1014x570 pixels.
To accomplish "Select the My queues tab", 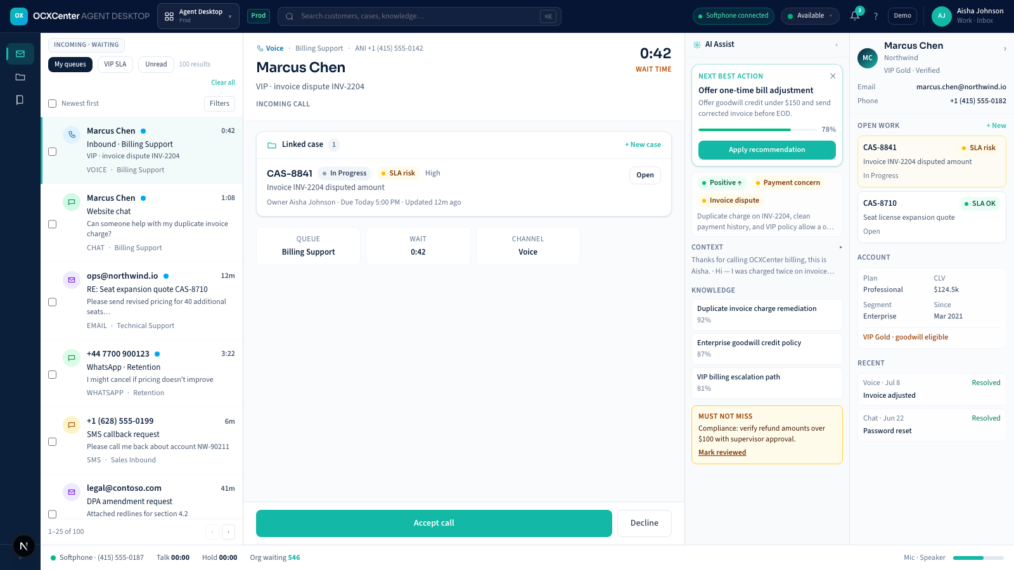I will 70,65.
